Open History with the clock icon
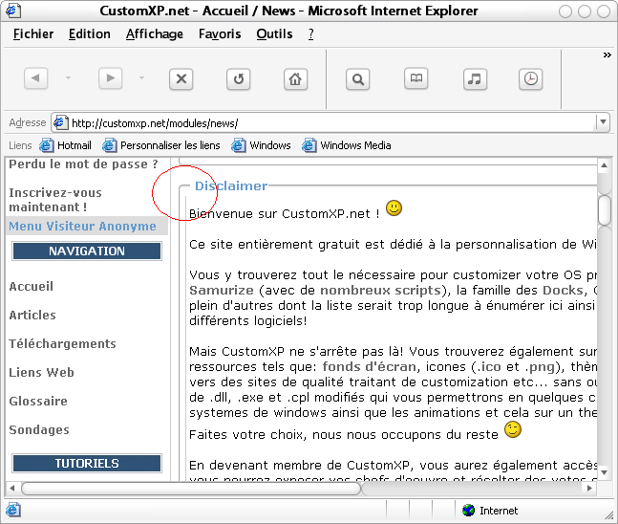Image resolution: width=618 pixels, height=524 pixels. pyautogui.click(x=530, y=79)
